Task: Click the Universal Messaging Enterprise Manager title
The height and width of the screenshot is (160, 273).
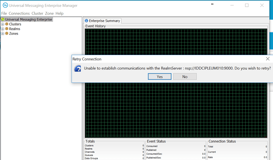Action: [43, 6]
